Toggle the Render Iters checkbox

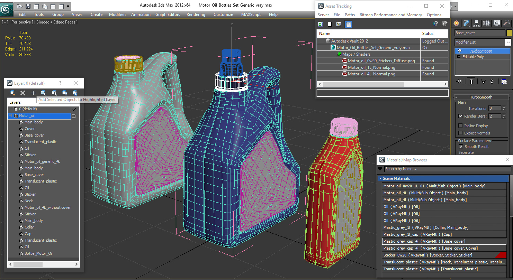click(460, 116)
